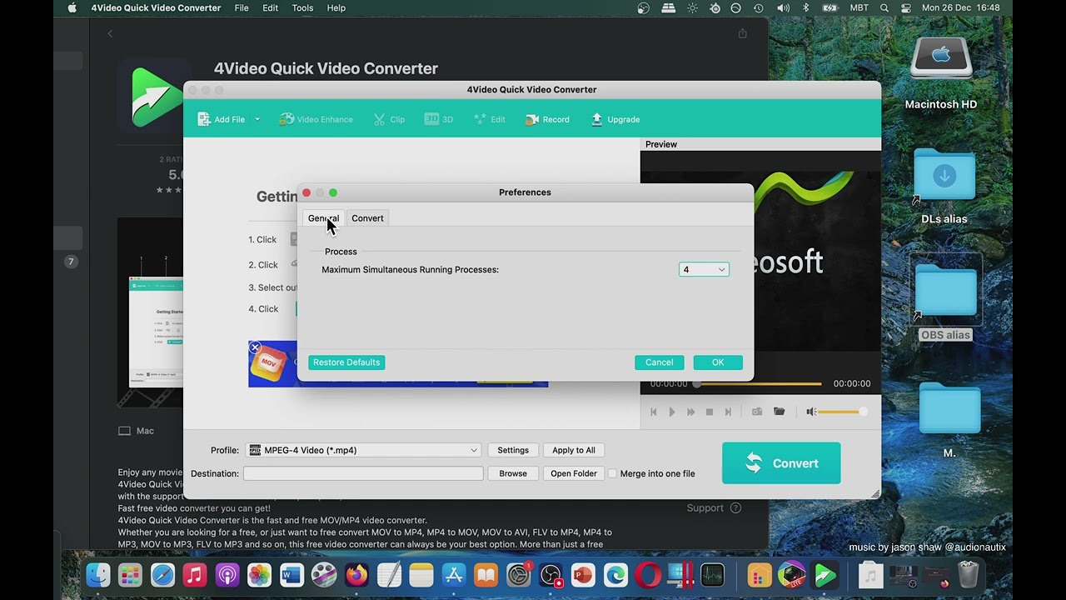Open the Edit effects tool

(x=490, y=119)
